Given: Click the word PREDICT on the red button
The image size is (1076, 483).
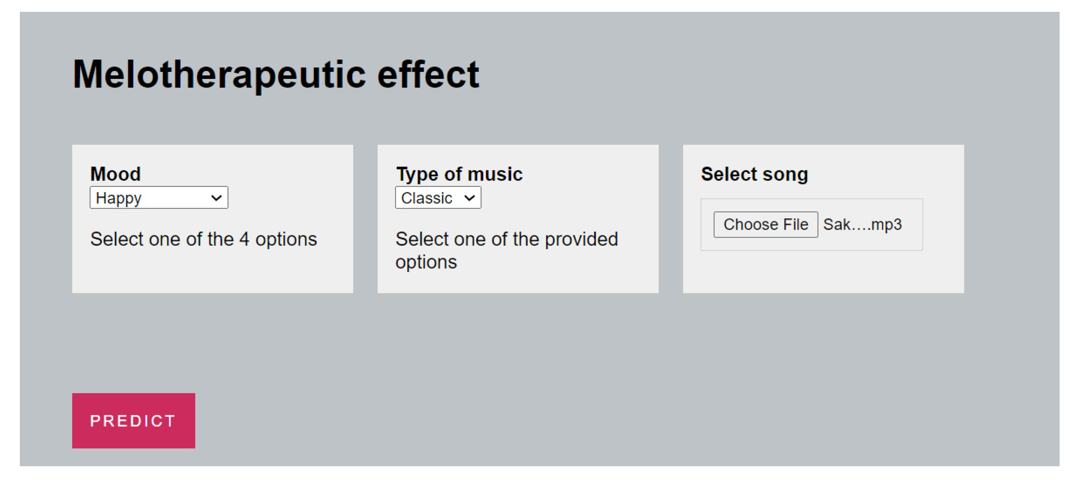Looking at the screenshot, I should (133, 421).
